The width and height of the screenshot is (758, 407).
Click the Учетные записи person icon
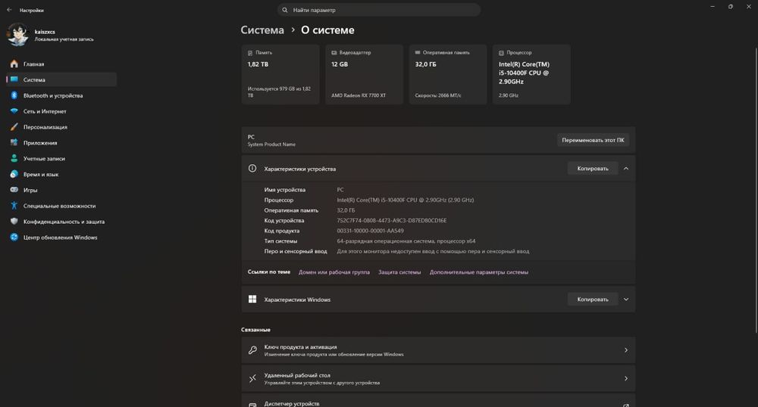click(x=14, y=159)
